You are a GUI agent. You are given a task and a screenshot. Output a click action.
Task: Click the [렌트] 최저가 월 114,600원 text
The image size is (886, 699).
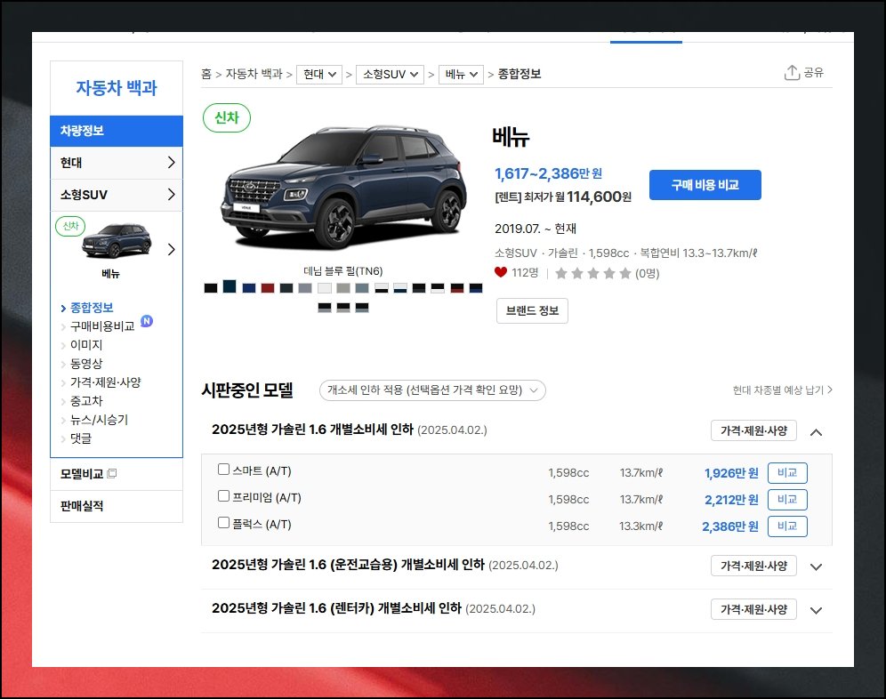coord(563,197)
